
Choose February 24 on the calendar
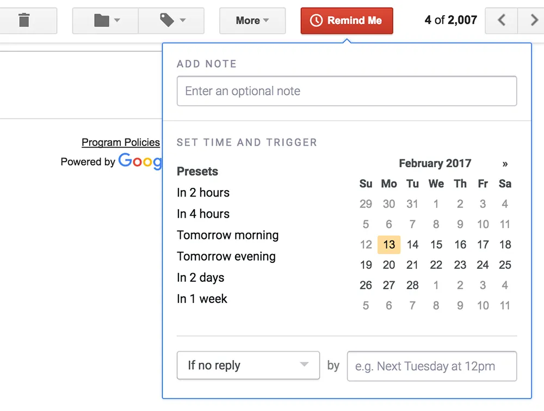483,265
